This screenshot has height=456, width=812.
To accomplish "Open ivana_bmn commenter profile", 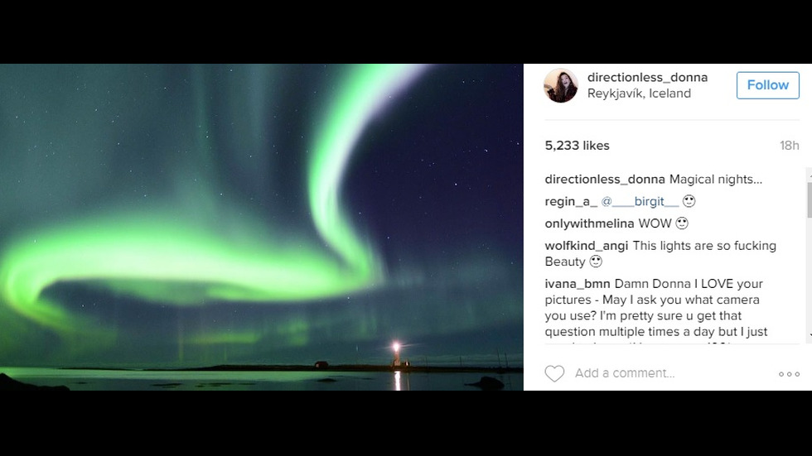I will click(578, 285).
